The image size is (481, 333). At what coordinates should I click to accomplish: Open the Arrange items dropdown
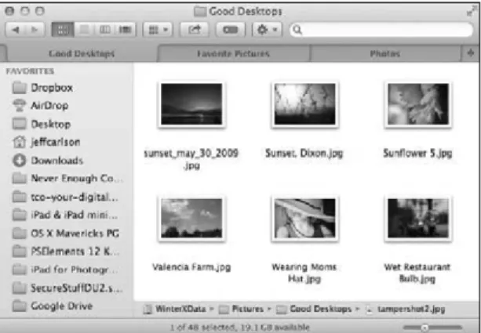pyautogui.click(x=158, y=30)
